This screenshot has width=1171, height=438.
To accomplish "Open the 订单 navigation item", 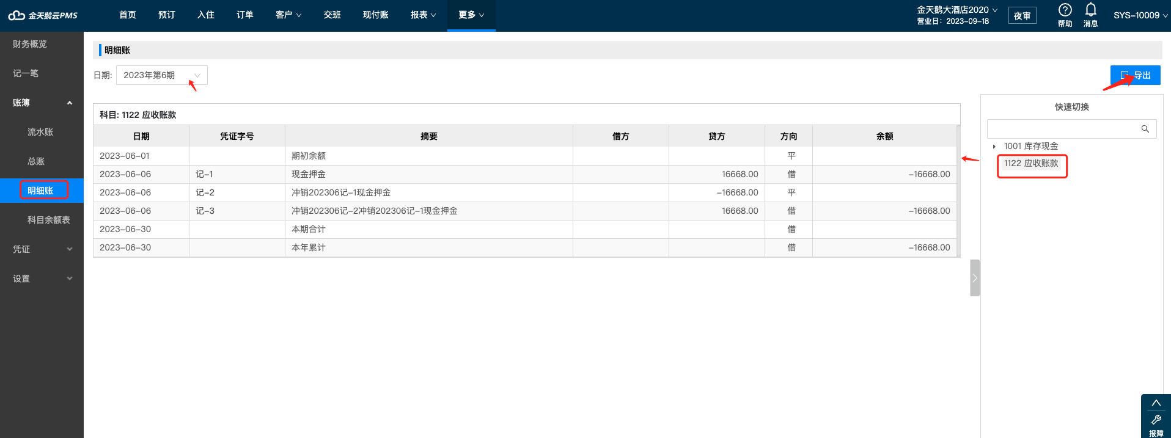I will click(x=245, y=15).
